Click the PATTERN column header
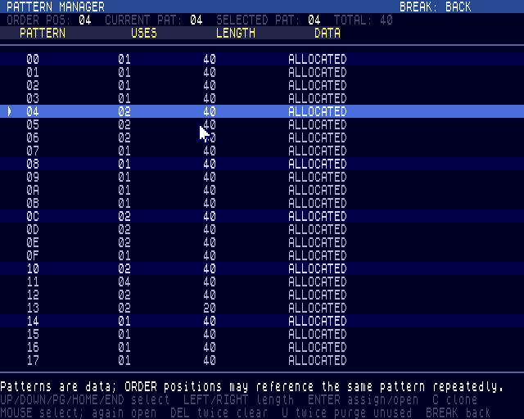 point(43,33)
